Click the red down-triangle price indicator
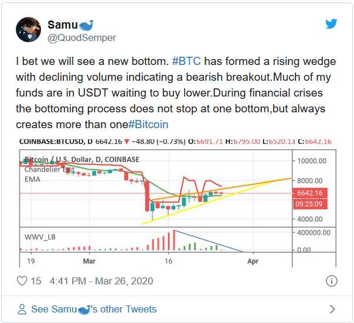The image size is (354, 323). click(127, 142)
